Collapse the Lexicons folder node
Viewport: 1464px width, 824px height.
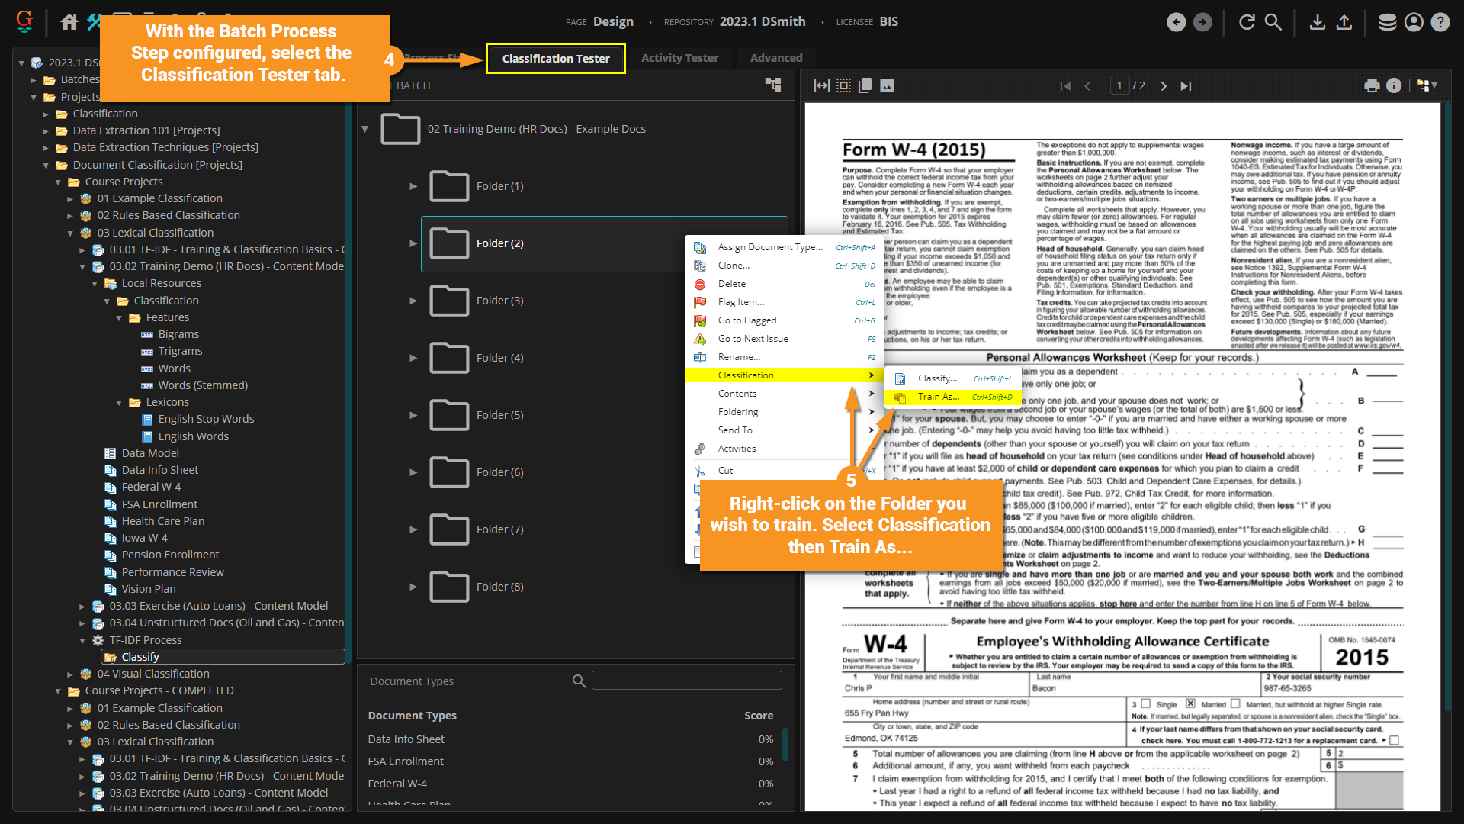[x=120, y=402]
